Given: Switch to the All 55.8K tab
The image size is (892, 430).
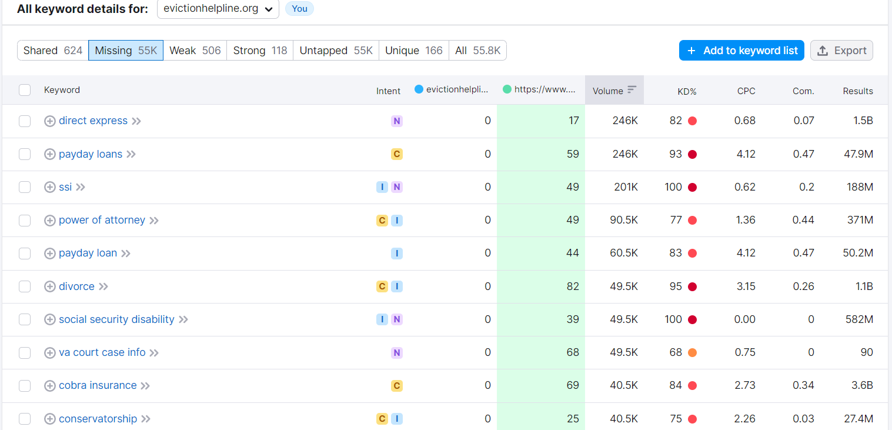Looking at the screenshot, I should click(478, 51).
